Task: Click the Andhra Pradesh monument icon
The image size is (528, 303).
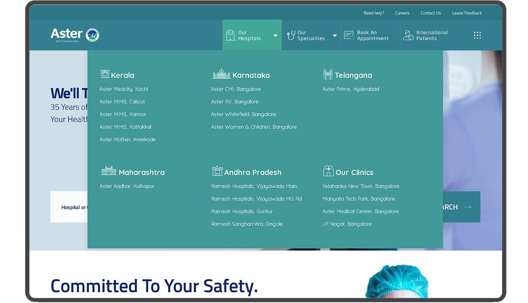Action: (x=217, y=171)
